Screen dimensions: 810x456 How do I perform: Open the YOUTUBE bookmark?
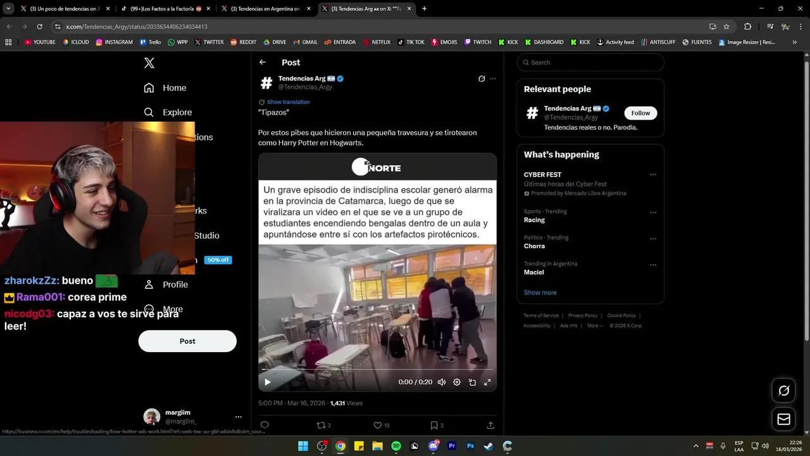[40, 42]
